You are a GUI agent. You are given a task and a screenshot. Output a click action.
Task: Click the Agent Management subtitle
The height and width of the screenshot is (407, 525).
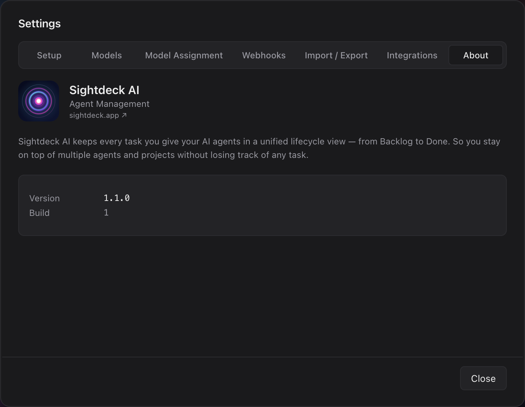(x=109, y=104)
